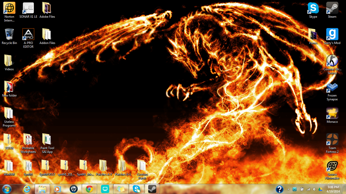
Task: Select the Patches A-F folder
Action: click(104, 166)
